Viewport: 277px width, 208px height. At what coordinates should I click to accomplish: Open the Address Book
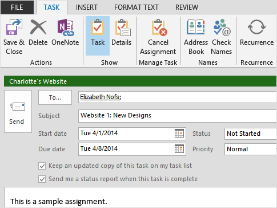click(x=196, y=36)
